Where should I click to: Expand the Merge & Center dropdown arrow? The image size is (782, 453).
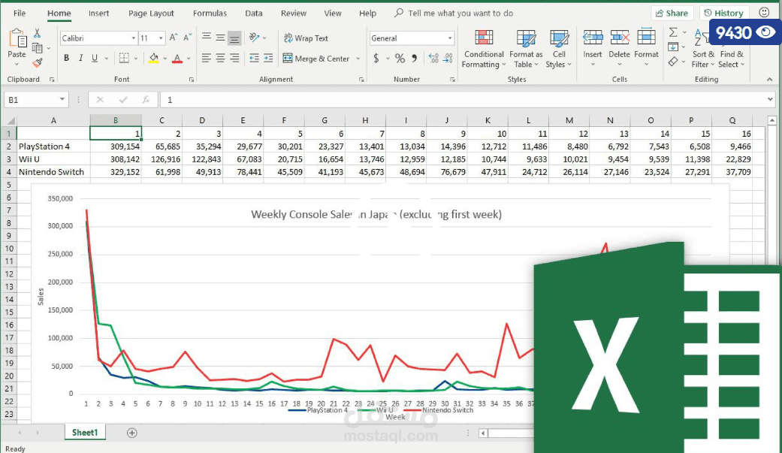point(358,59)
